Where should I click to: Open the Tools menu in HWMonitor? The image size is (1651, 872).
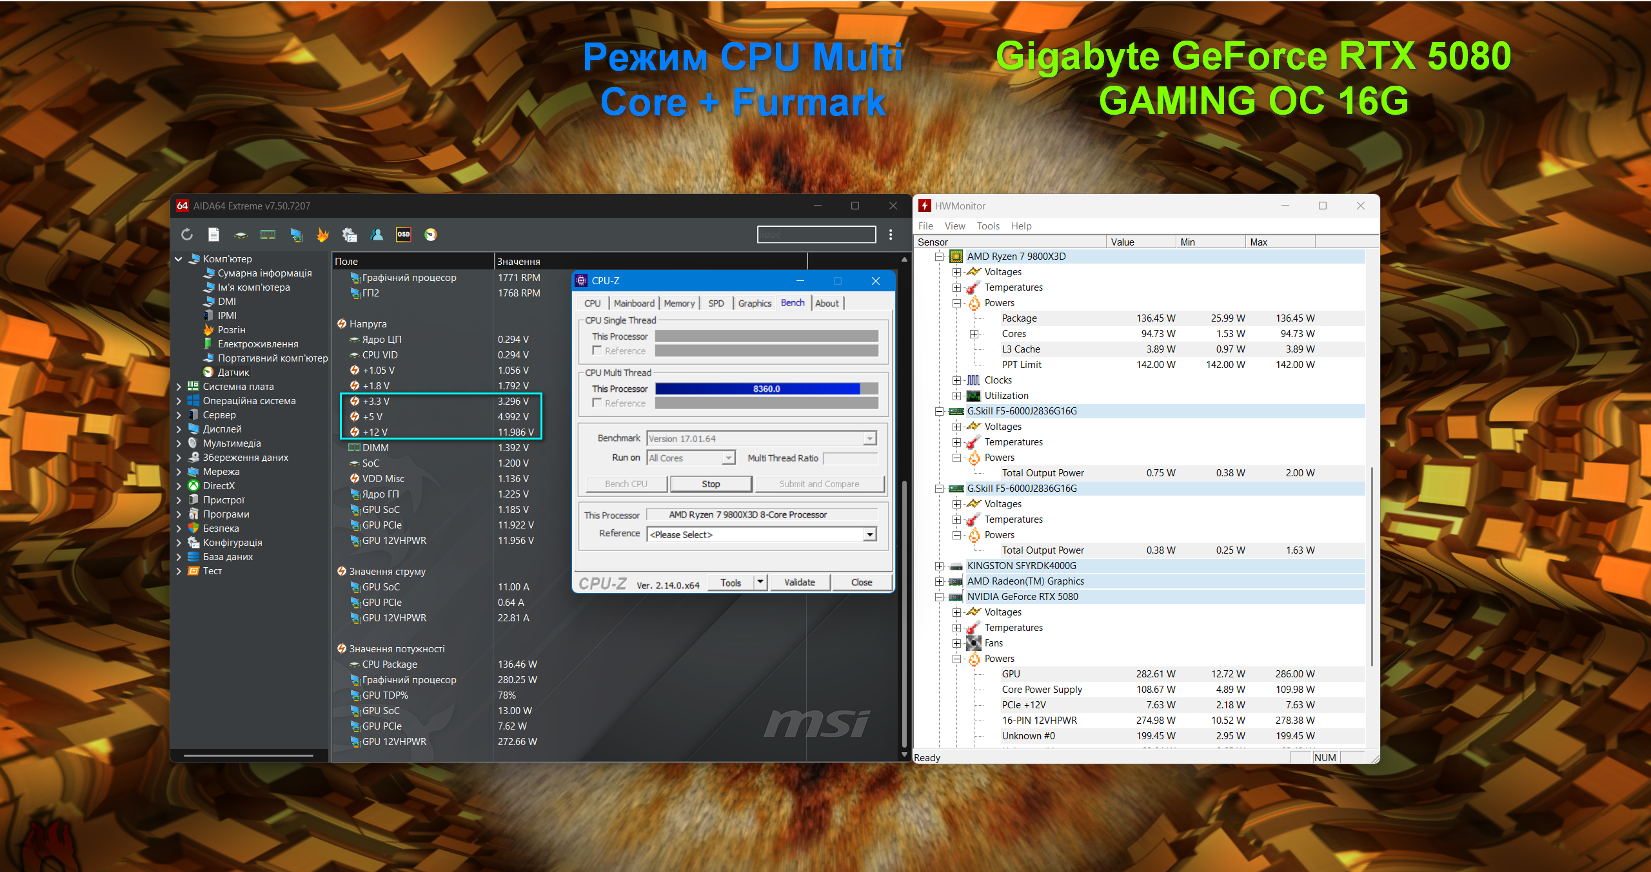987,226
